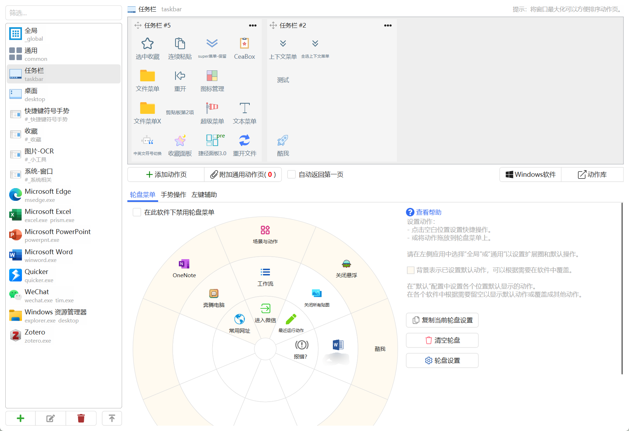The image size is (629, 431).
Task: Select the Microsoft Edge profile
Action: click(x=64, y=195)
